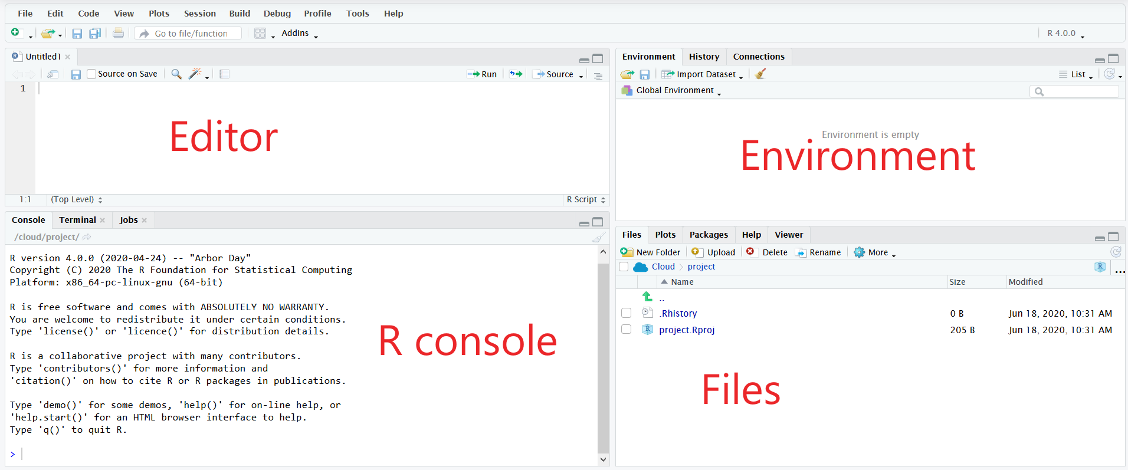This screenshot has width=1128, height=470.
Task: Click the magic wand code tools icon
Action: tap(195, 74)
